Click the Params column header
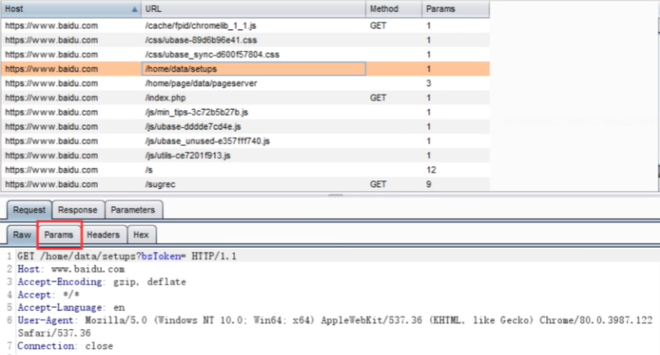 click(x=455, y=9)
